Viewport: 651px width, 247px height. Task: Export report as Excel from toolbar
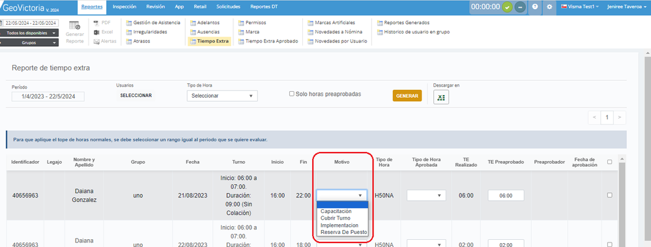(103, 32)
